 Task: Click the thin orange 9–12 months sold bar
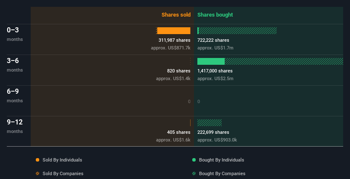[190, 123]
